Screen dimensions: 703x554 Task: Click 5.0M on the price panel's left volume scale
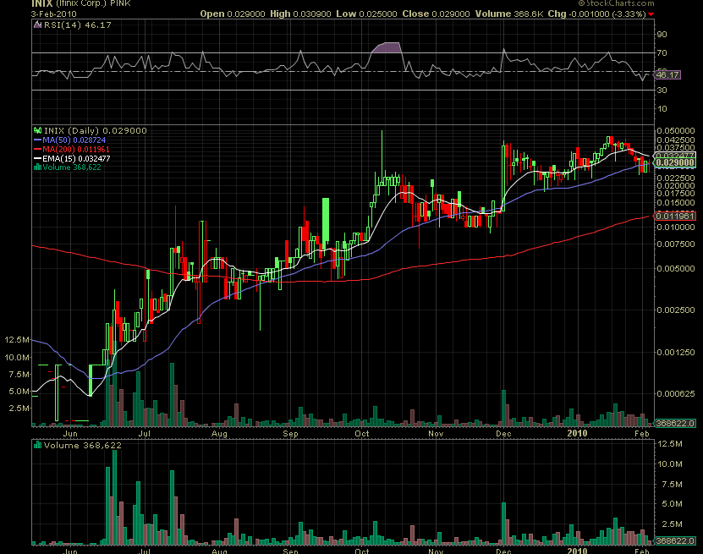point(19,392)
